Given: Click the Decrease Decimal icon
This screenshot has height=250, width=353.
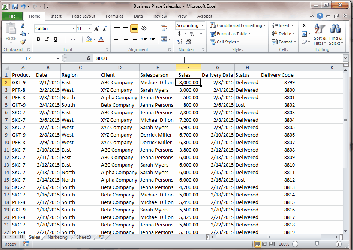Looking at the screenshot, I should pyautogui.click(x=188, y=42).
